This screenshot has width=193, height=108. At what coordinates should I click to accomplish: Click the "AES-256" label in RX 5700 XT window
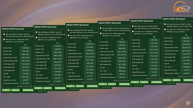click(x=102, y=68)
